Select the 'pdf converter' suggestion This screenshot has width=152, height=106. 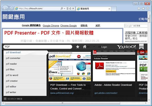click(x=25, y=58)
